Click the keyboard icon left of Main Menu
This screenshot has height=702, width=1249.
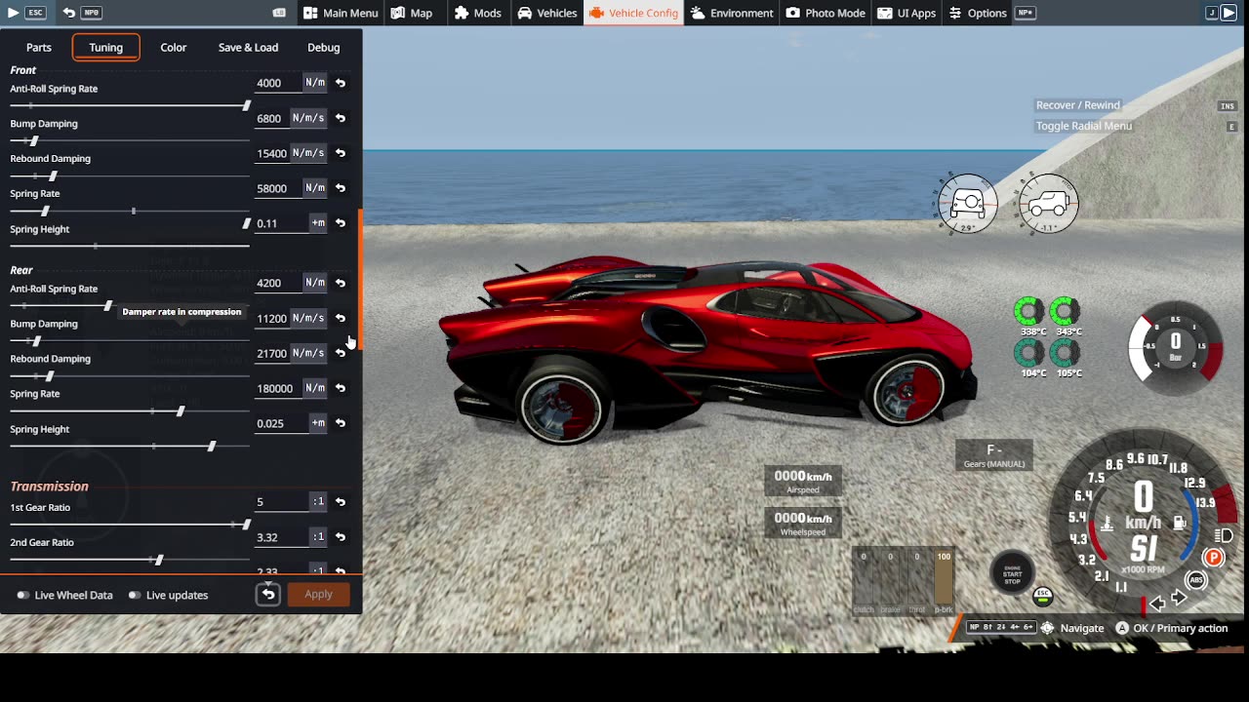279,13
